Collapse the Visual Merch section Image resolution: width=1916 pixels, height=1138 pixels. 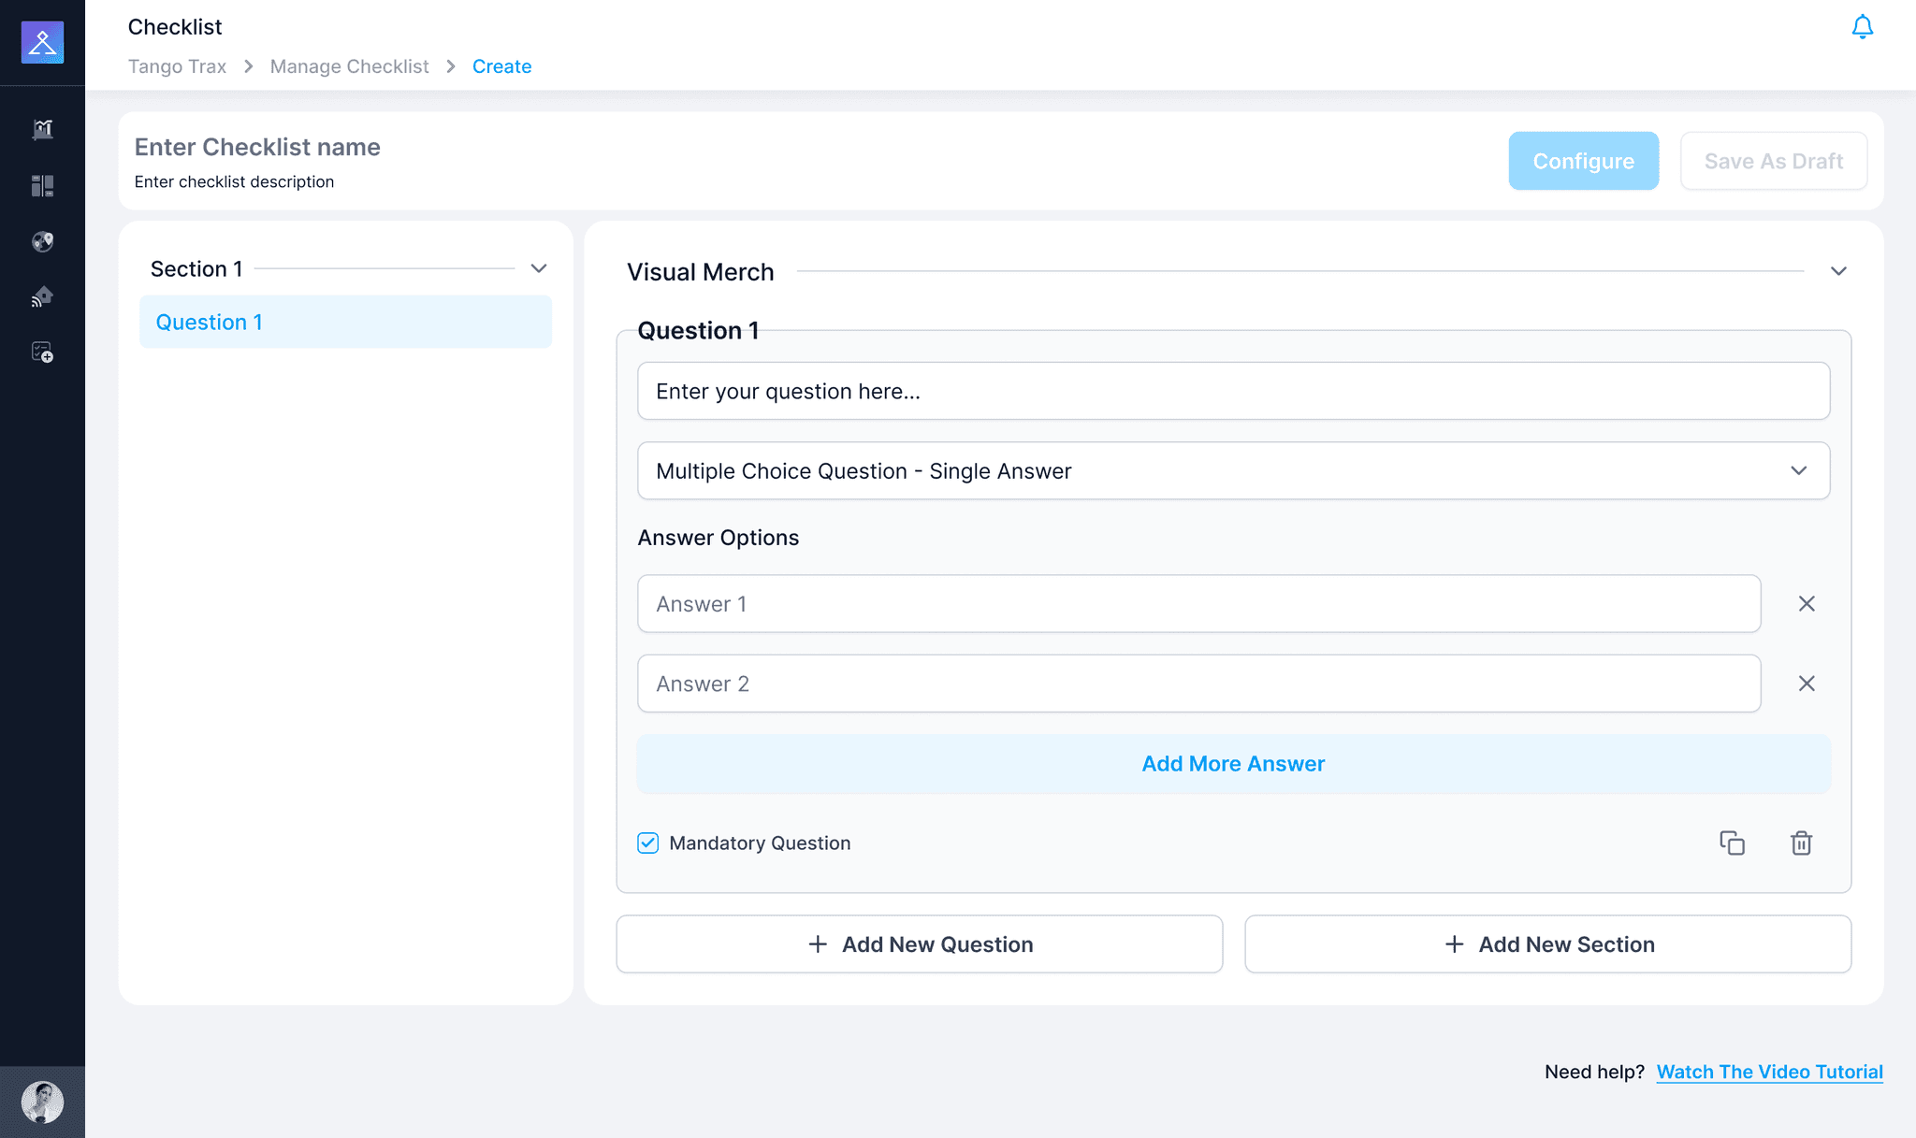(1838, 271)
